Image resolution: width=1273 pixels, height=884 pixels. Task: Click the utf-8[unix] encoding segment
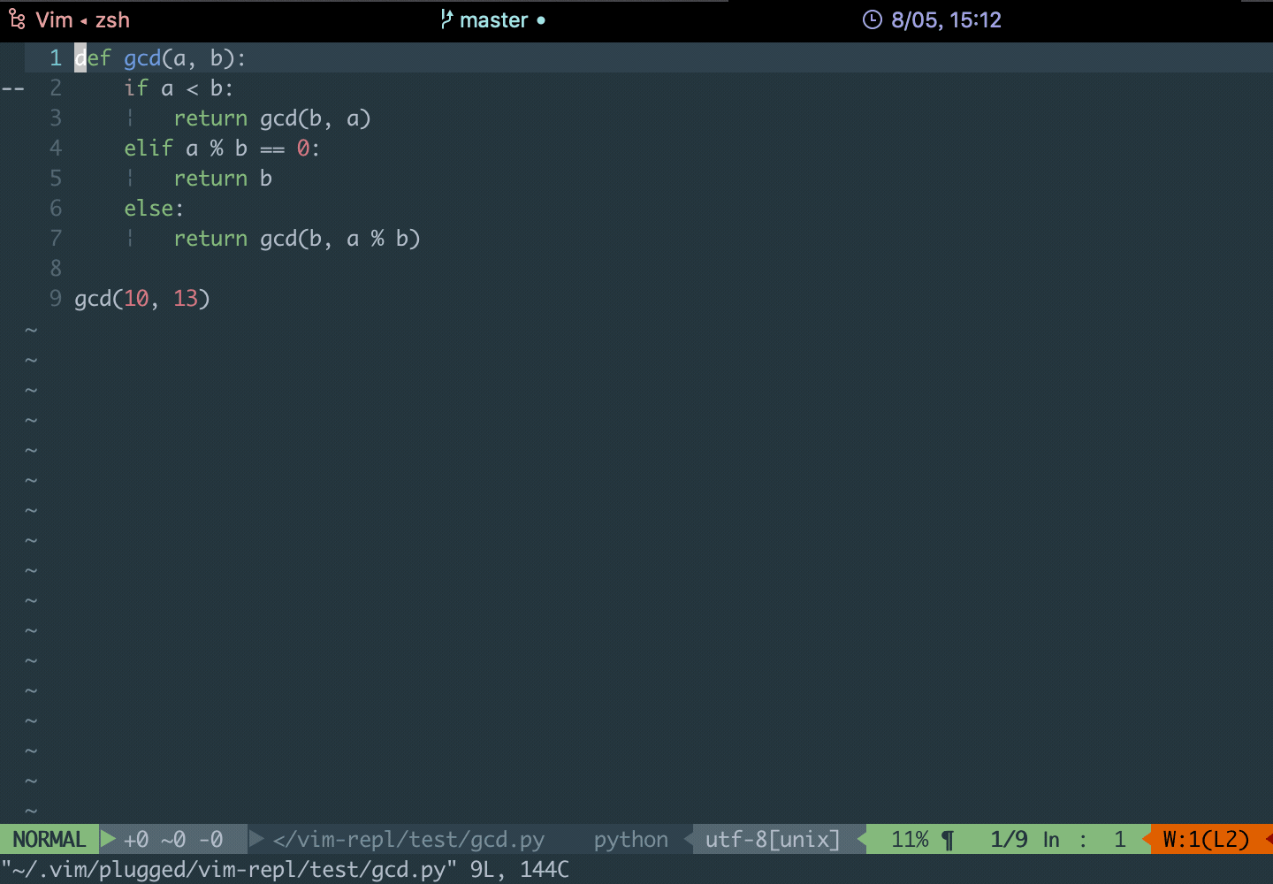coord(772,839)
